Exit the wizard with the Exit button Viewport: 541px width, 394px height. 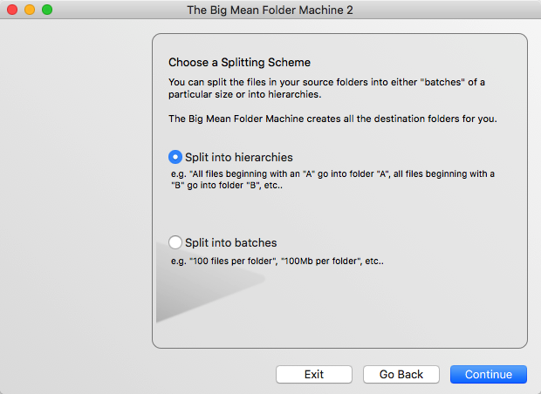(x=314, y=374)
